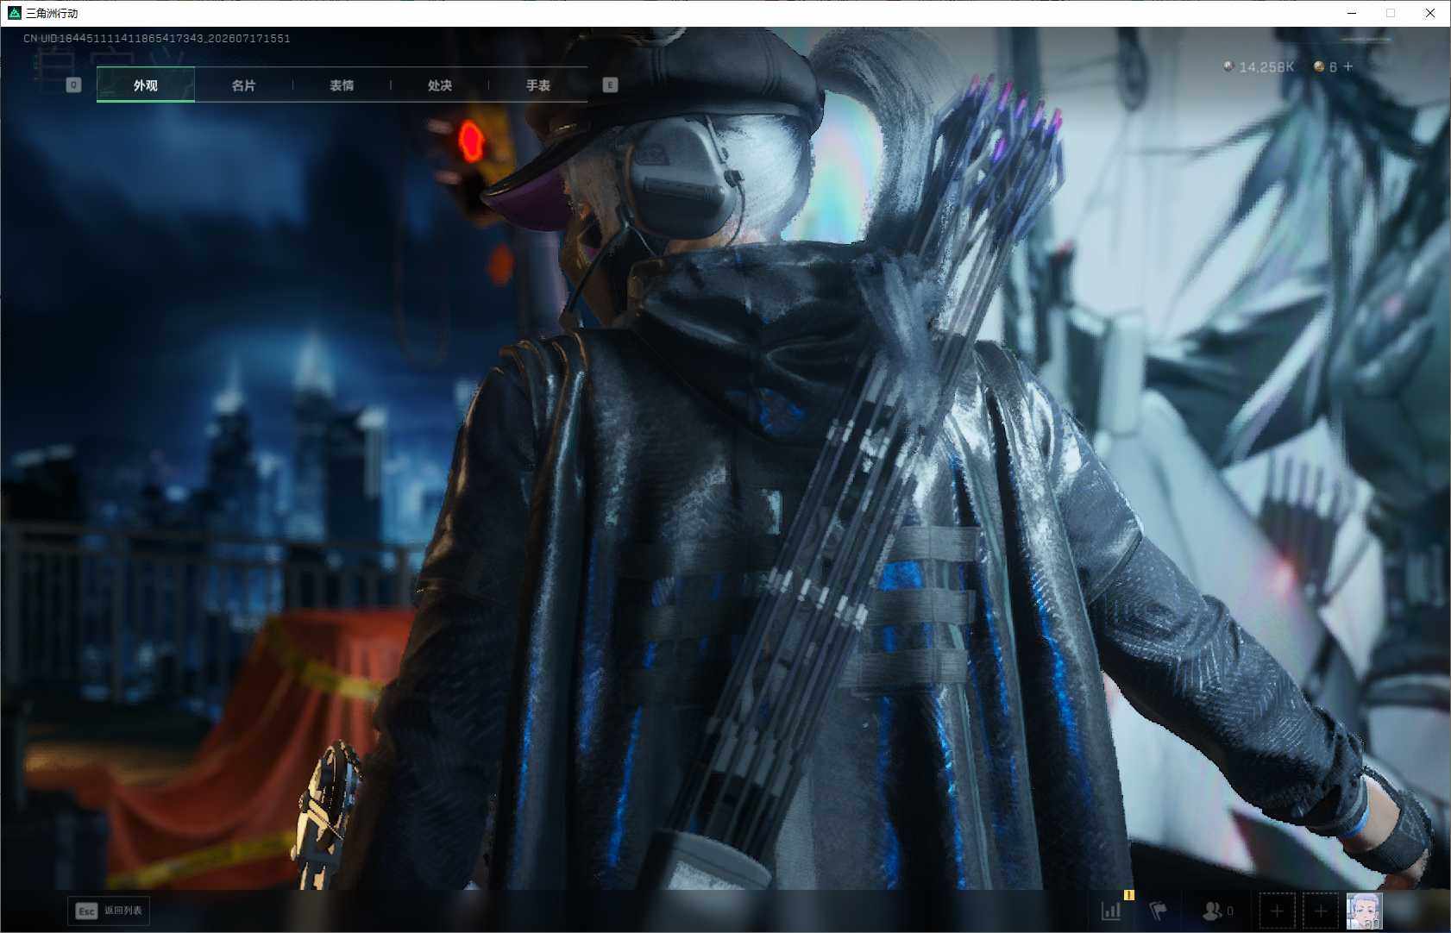1451x933 pixels.
Task: Click the Esc 返回列表 button
Action: pos(109,911)
